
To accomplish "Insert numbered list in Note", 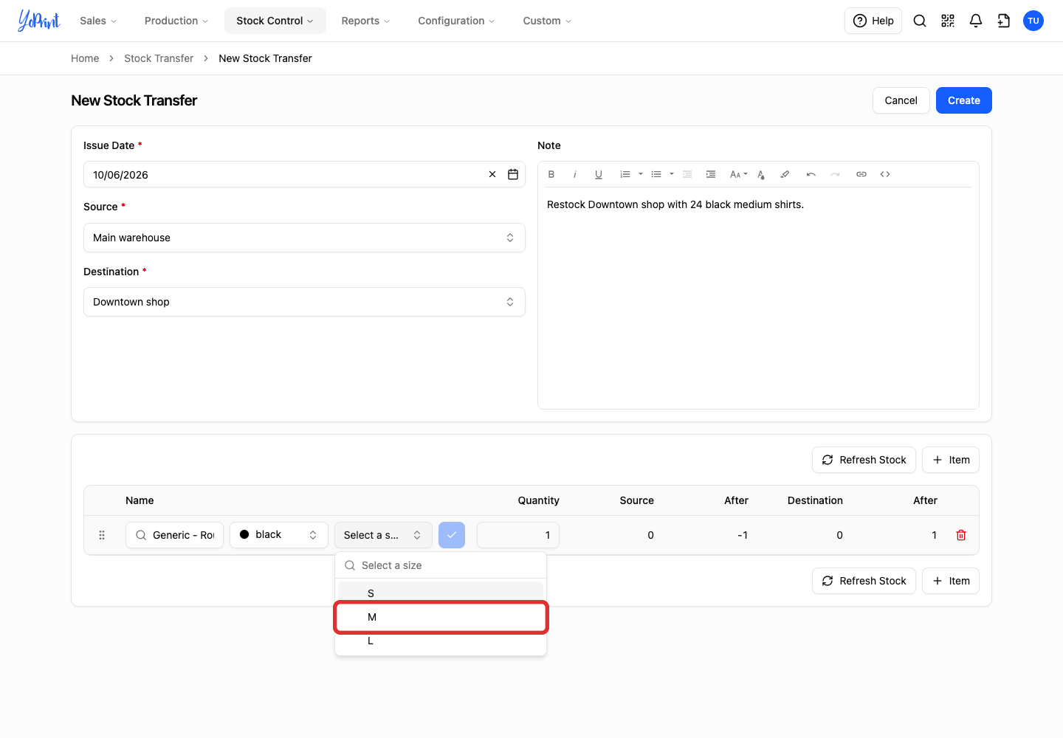I will 625,174.
